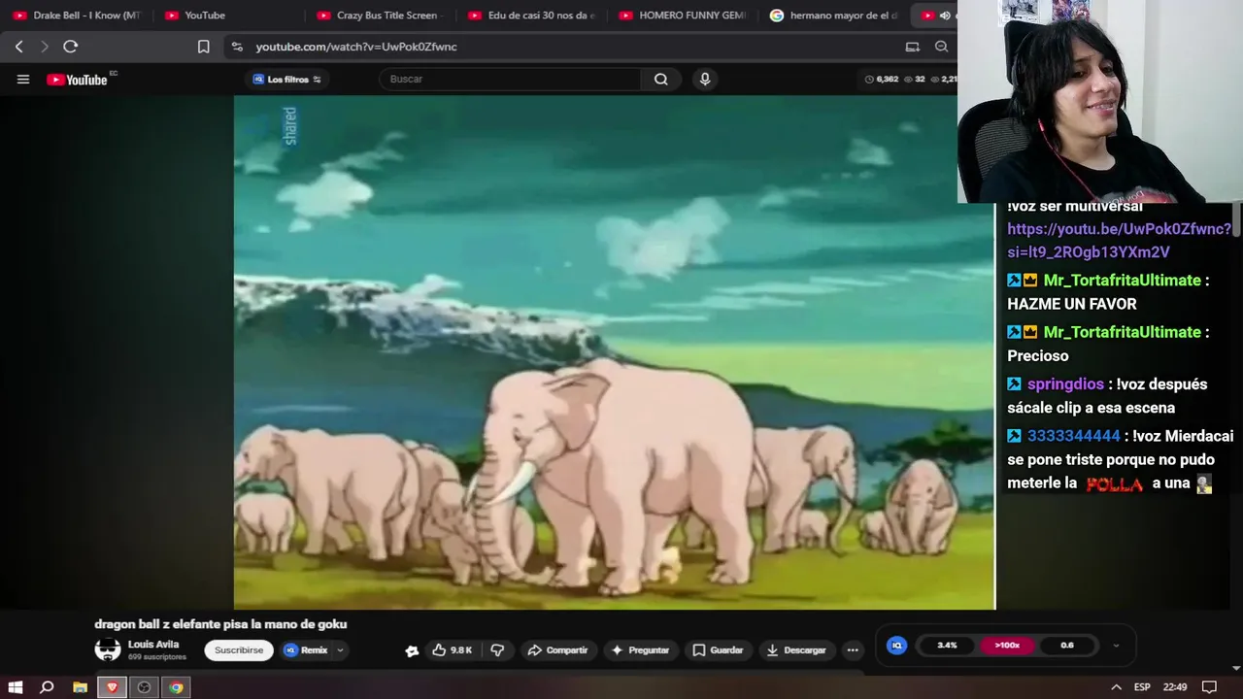This screenshot has height=699, width=1243.
Task: Click the 22:49 taskbar clock
Action: [x=1175, y=687]
